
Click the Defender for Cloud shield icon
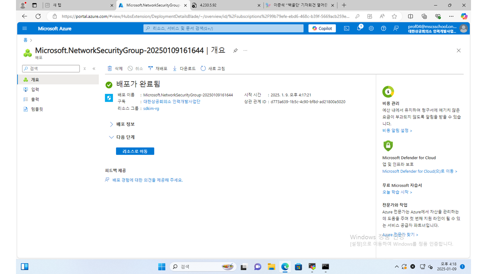(x=388, y=146)
